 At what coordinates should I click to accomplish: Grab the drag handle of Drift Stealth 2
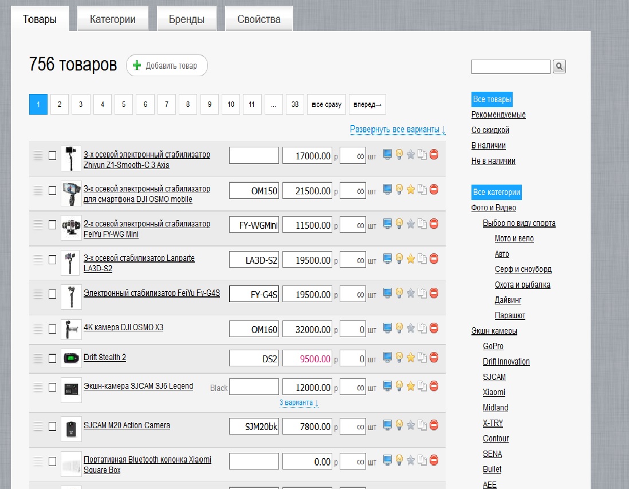pyautogui.click(x=38, y=358)
